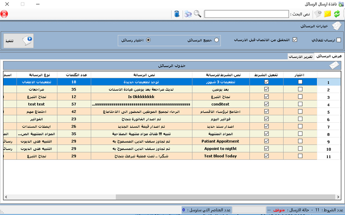Click the green refresh icon in toolbar
This screenshot has height=215, width=345.
337,14
